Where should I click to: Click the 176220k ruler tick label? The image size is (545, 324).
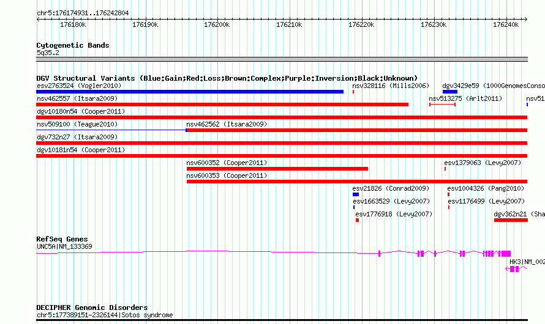click(361, 24)
